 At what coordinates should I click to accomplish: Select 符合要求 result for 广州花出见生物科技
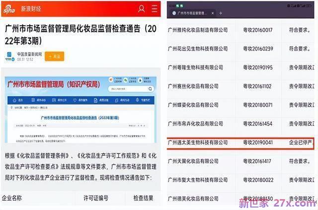(300, 49)
